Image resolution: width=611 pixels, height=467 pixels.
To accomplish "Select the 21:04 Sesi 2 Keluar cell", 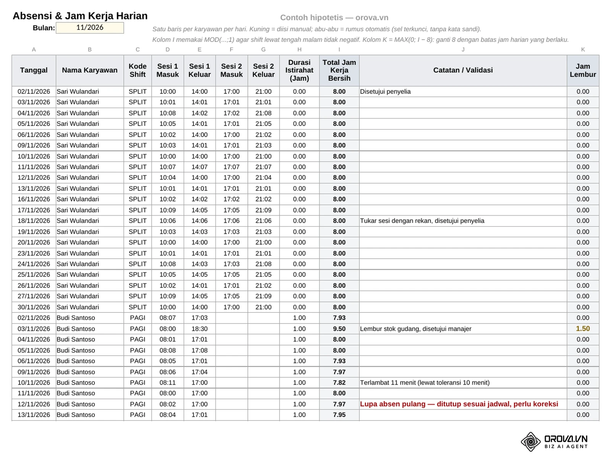I will point(263,178).
